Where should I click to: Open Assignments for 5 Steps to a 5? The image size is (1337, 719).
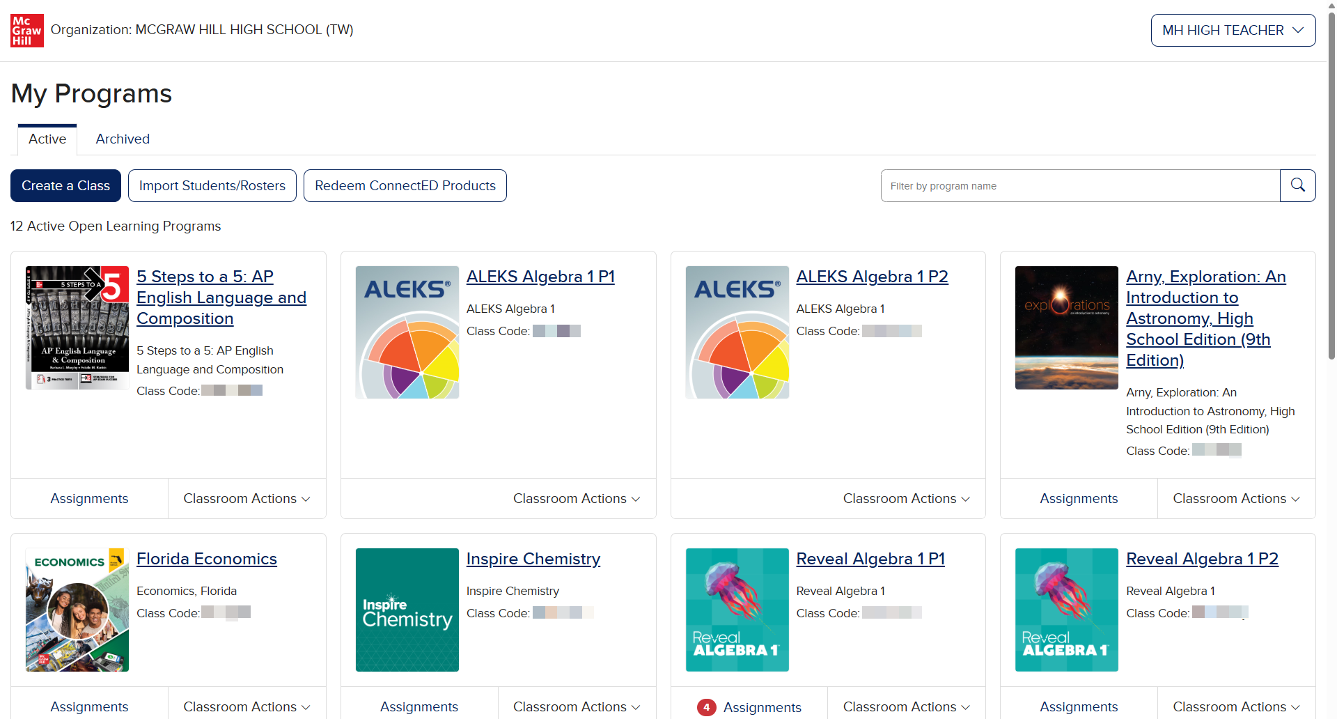[x=89, y=498]
